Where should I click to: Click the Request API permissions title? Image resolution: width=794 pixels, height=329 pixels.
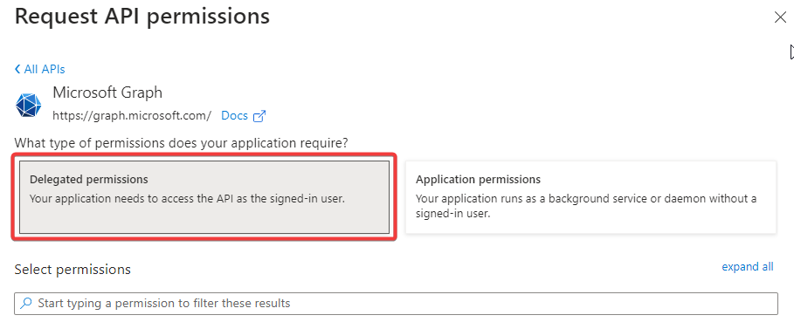point(142,17)
